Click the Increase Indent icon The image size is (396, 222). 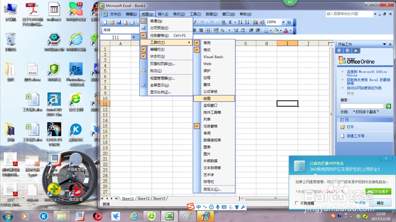(258, 30)
